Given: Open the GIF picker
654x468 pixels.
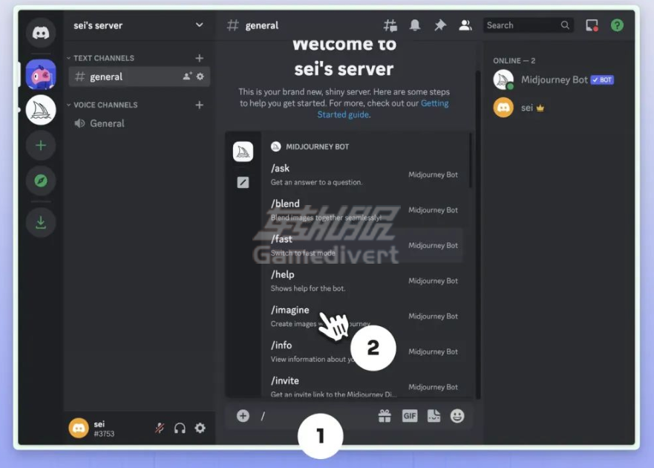Looking at the screenshot, I should coord(410,416).
